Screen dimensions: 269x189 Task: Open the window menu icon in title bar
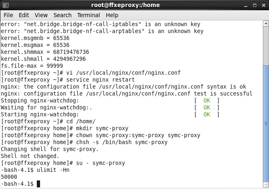coord(6,5)
